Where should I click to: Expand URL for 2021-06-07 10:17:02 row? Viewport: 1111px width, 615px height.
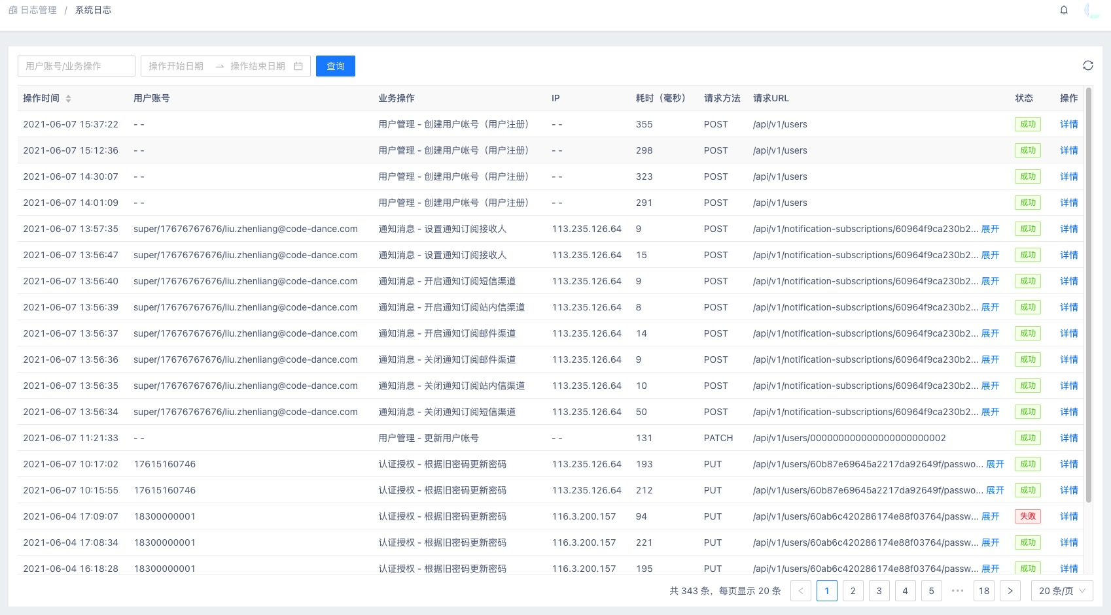tap(995, 464)
